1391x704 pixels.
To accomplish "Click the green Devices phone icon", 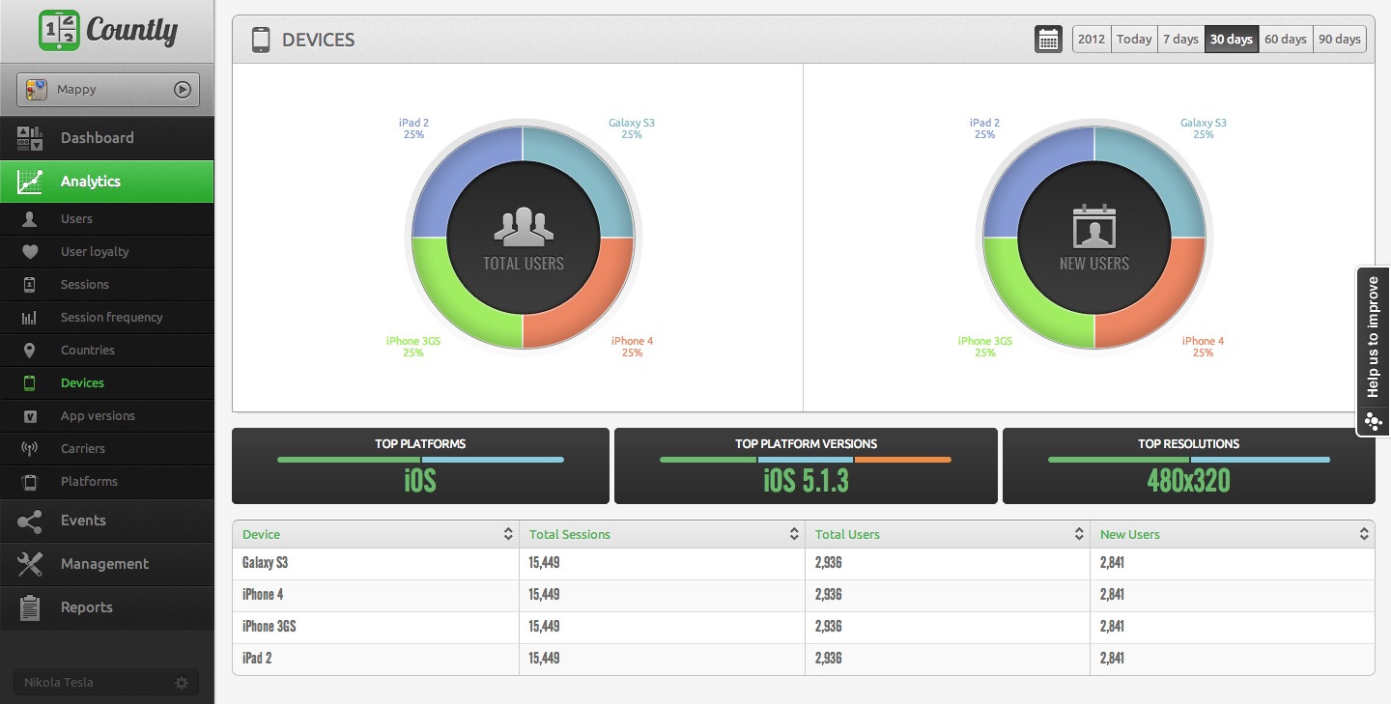I will click(30, 383).
